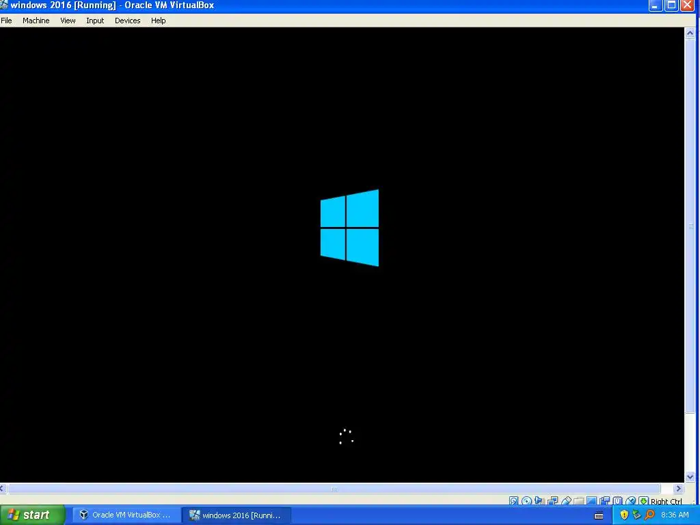The height and width of the screenshot is (525, 700).
Task: Click the on-screen keyboard taskbar icon
Action: pyautogui.click(x=599, y=515)
